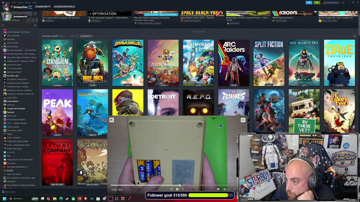Open the PEAK game cover
The width and height of the screenshot is (360, 202).
click(57, 113)
